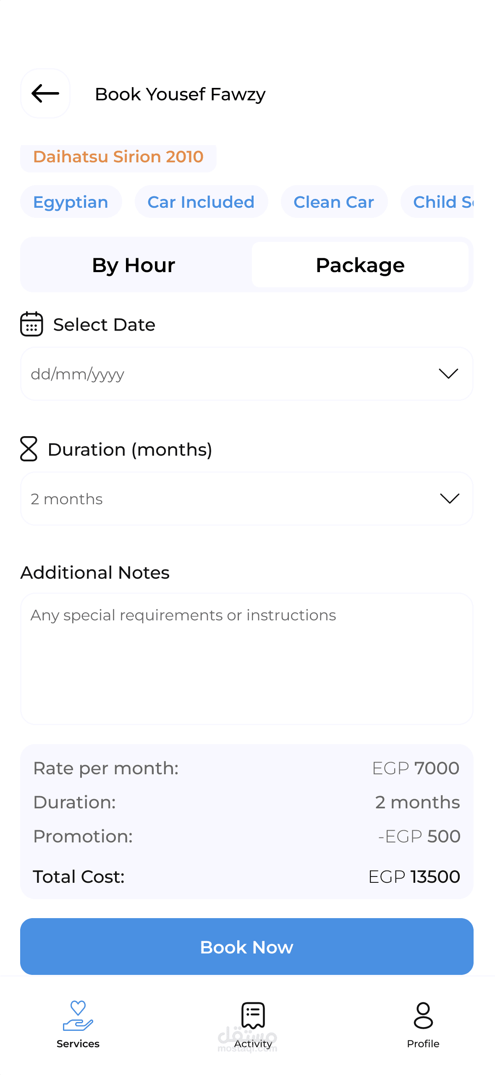Focus the Additional Notes text area
Image resolution: width=495 pixels, height=1075 pixels.
click(247, 658)
